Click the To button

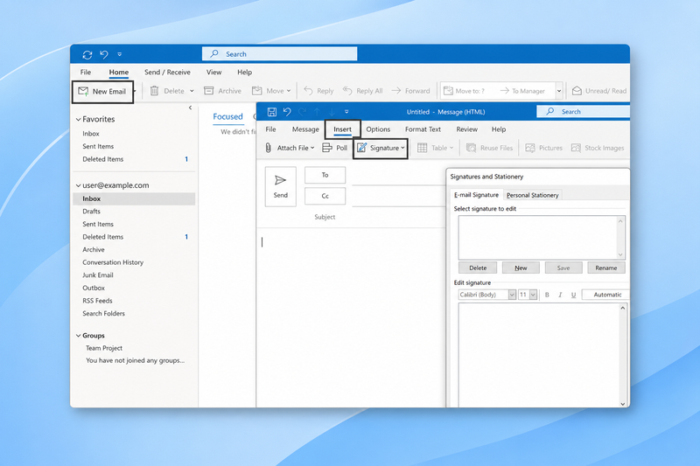tap(325, 175)
